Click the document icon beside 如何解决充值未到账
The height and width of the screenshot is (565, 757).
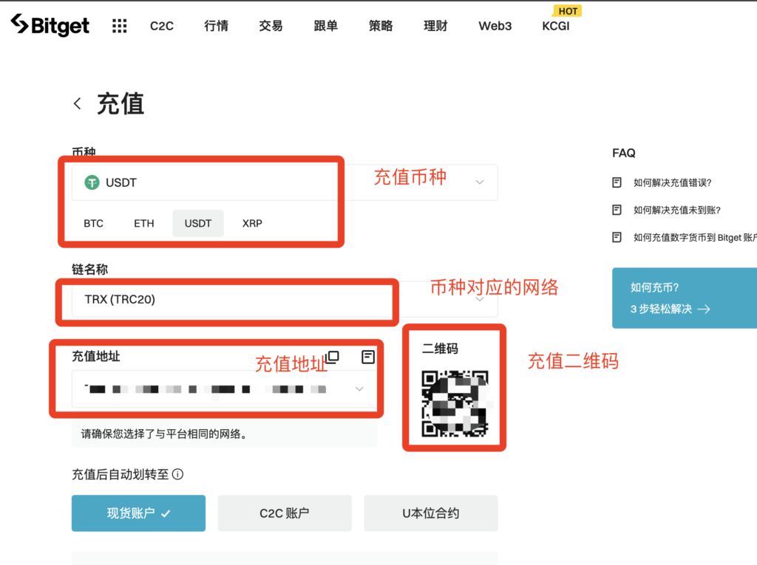(x=617, y=210)
